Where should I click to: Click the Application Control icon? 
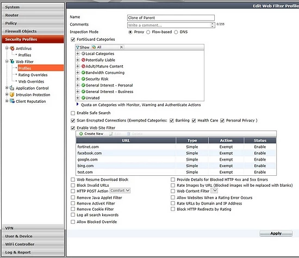(12, 88)
